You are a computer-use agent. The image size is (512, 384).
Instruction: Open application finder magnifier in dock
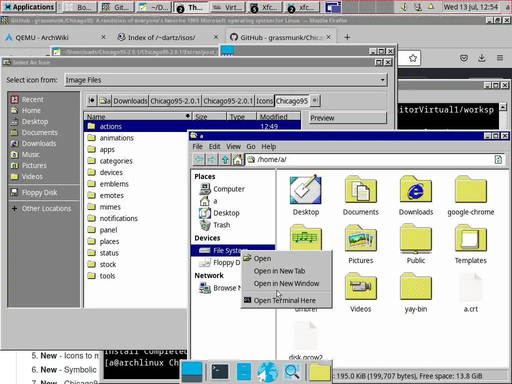(292, 371)
